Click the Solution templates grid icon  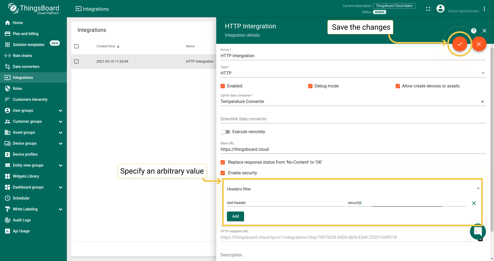pyautogui.click(x=7, y=45)
